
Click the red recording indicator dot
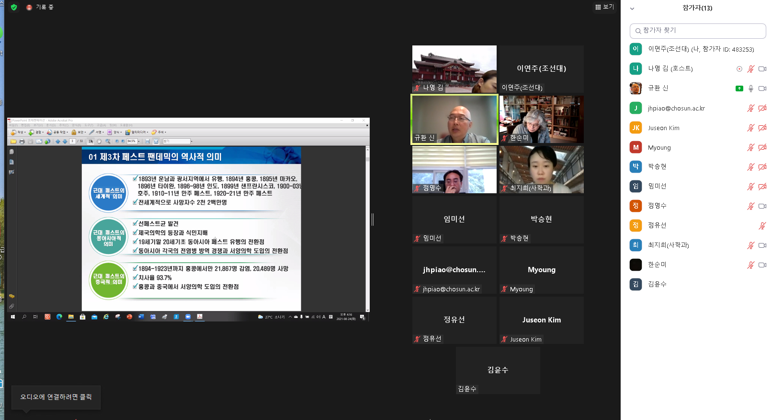pyautogui.click(x=29, y=8)
